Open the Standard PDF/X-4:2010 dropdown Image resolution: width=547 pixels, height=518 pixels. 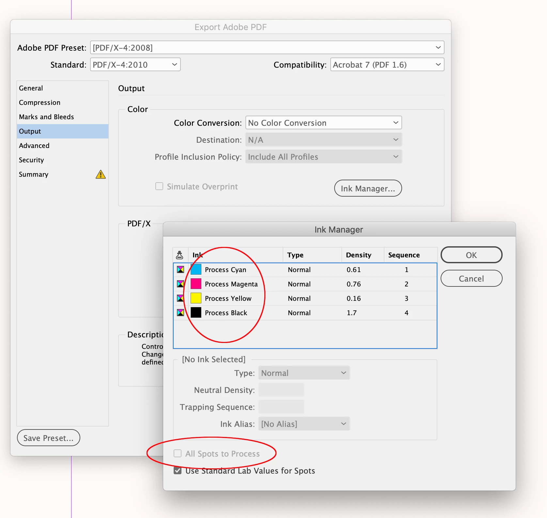tap(135, 64)
